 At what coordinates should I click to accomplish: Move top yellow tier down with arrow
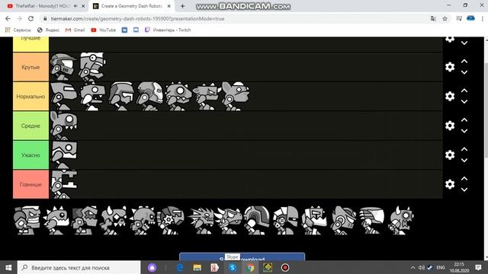point(464,43)
